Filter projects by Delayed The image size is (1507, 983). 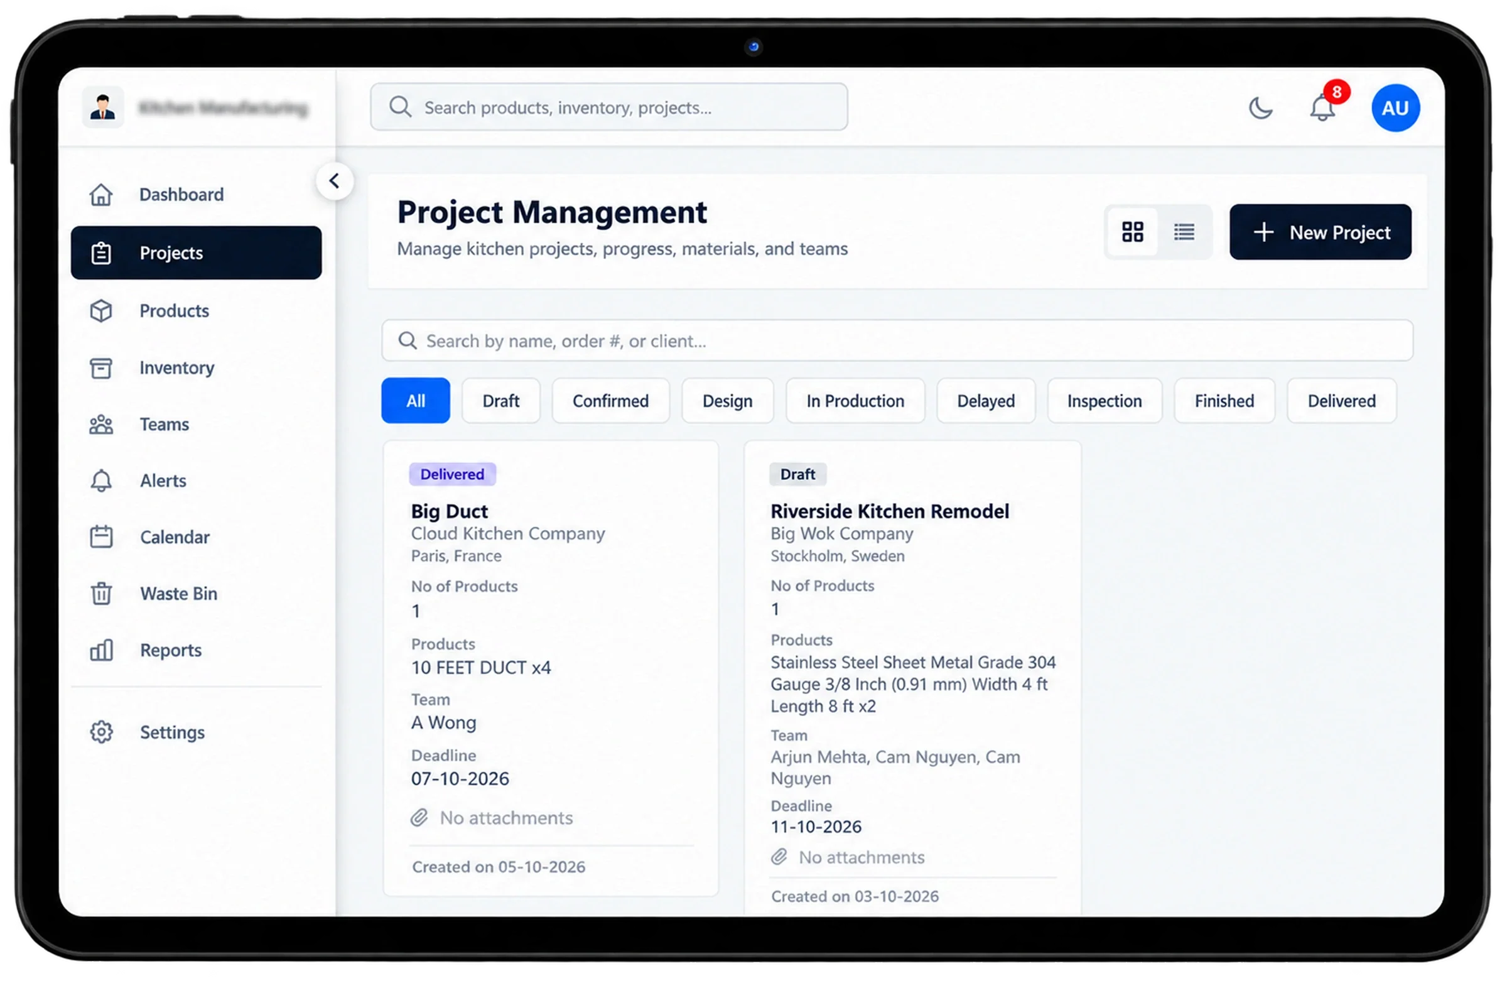pos(985,401)
